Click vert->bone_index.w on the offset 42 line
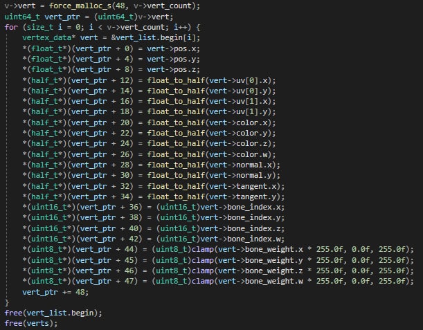423x330 pixels. [240, 239]
